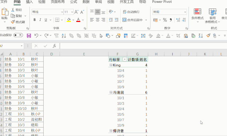Increase font size with the large A
The height and width of the screenshot is (136, 227).
click(x=77, y=12)
